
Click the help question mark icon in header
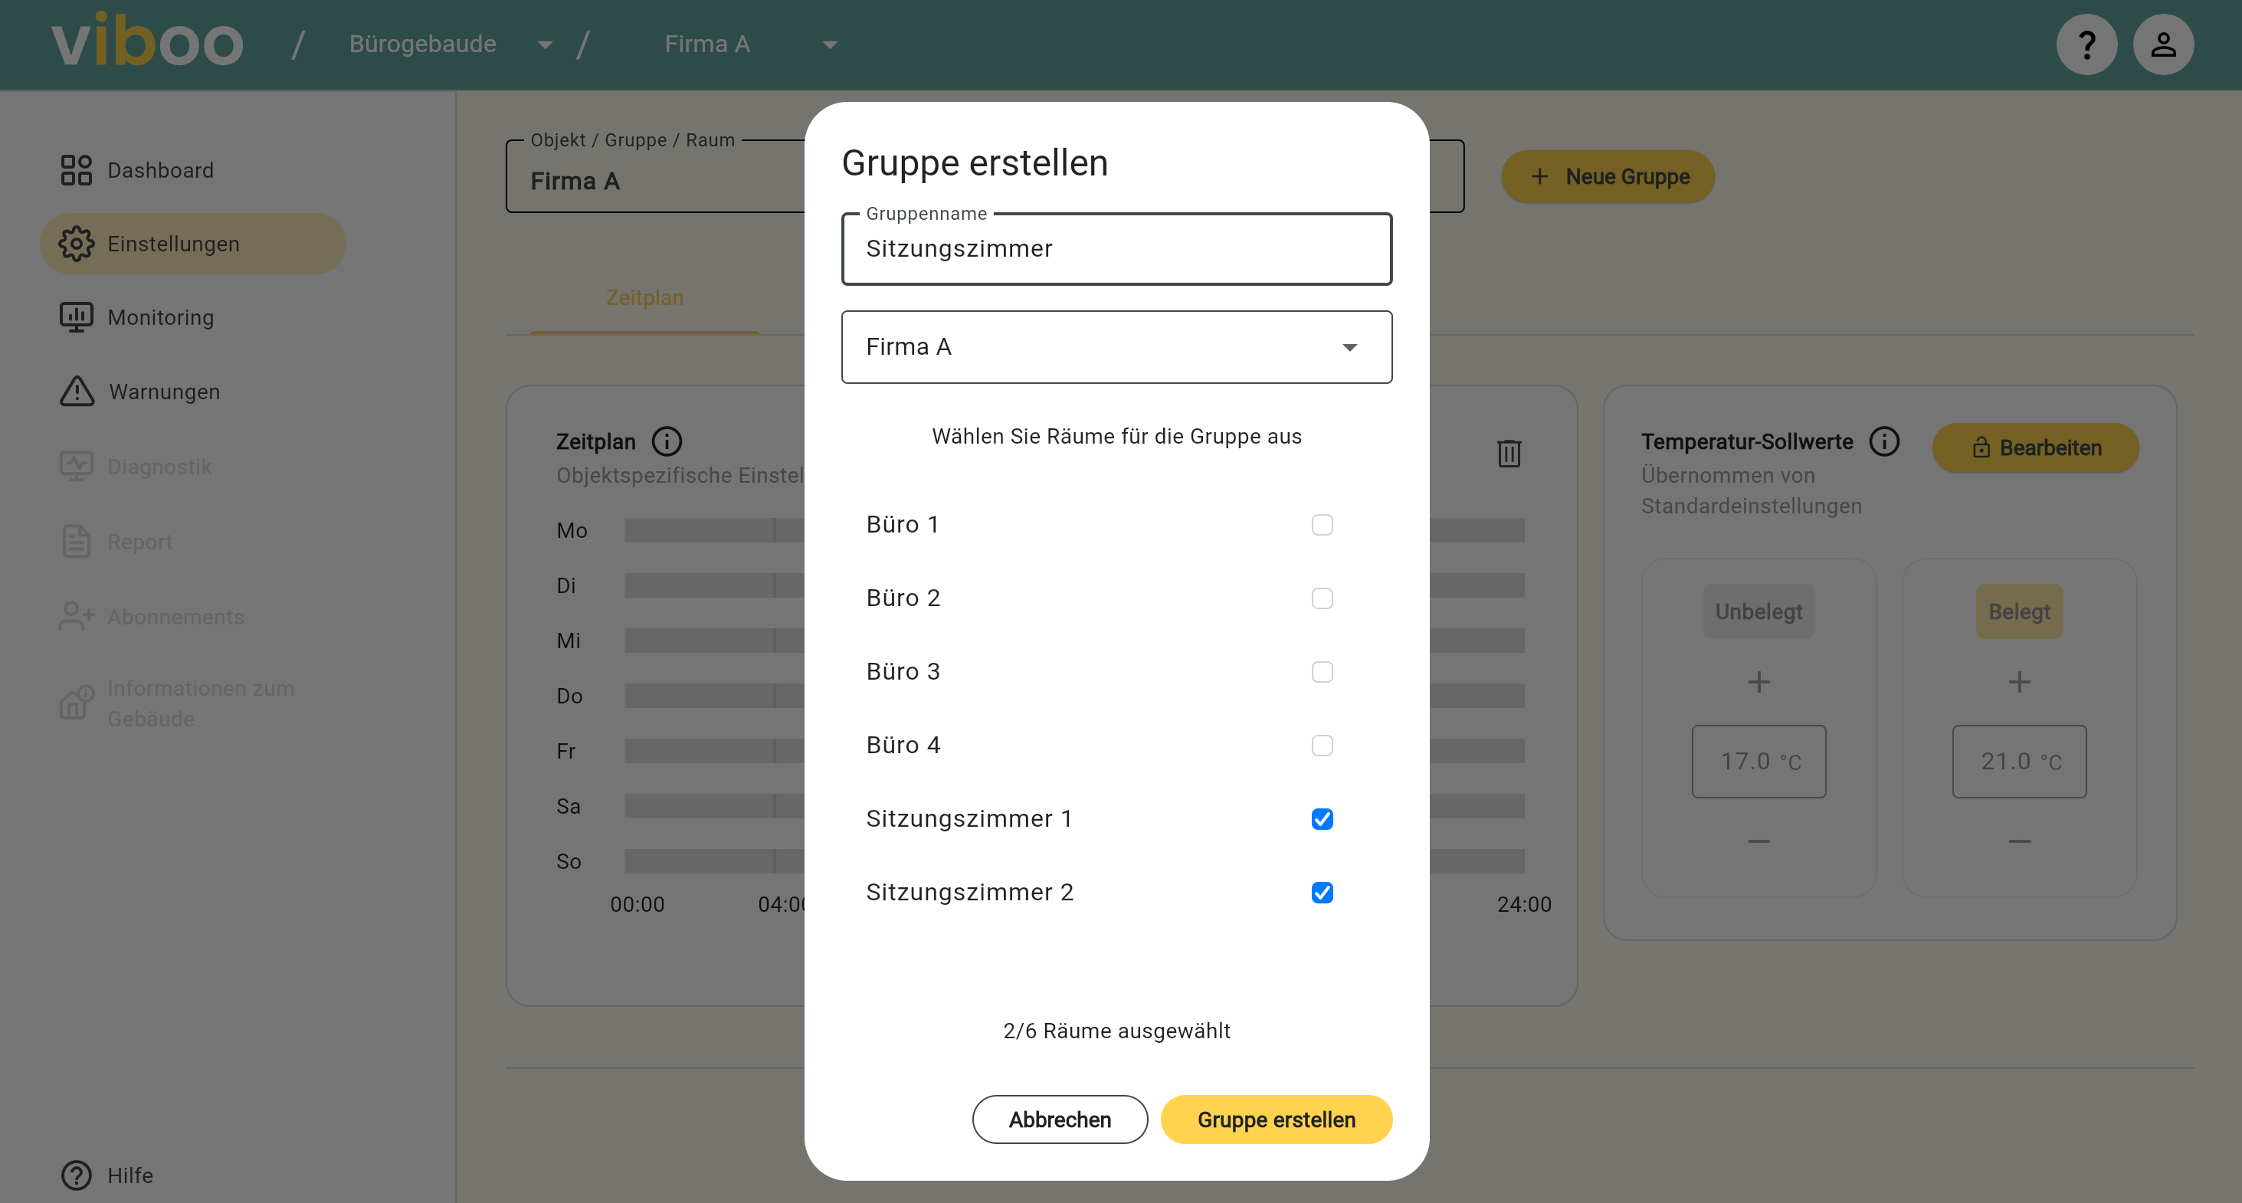[2086, 44]
